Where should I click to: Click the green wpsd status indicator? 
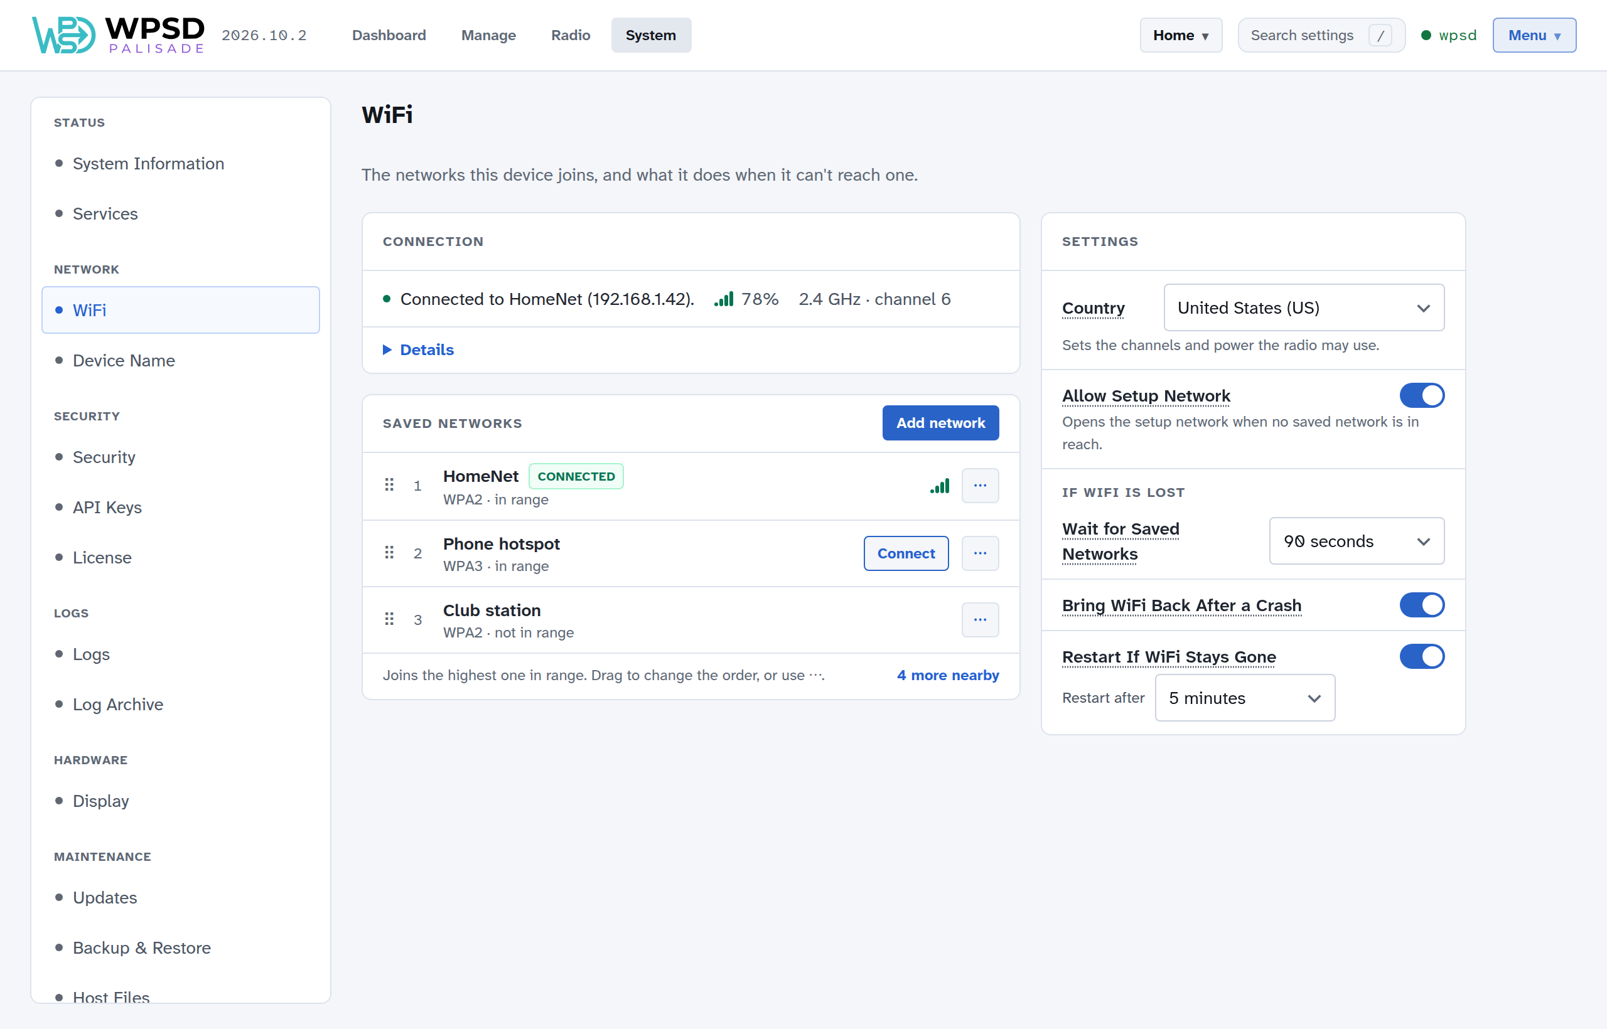[1448, 35]
